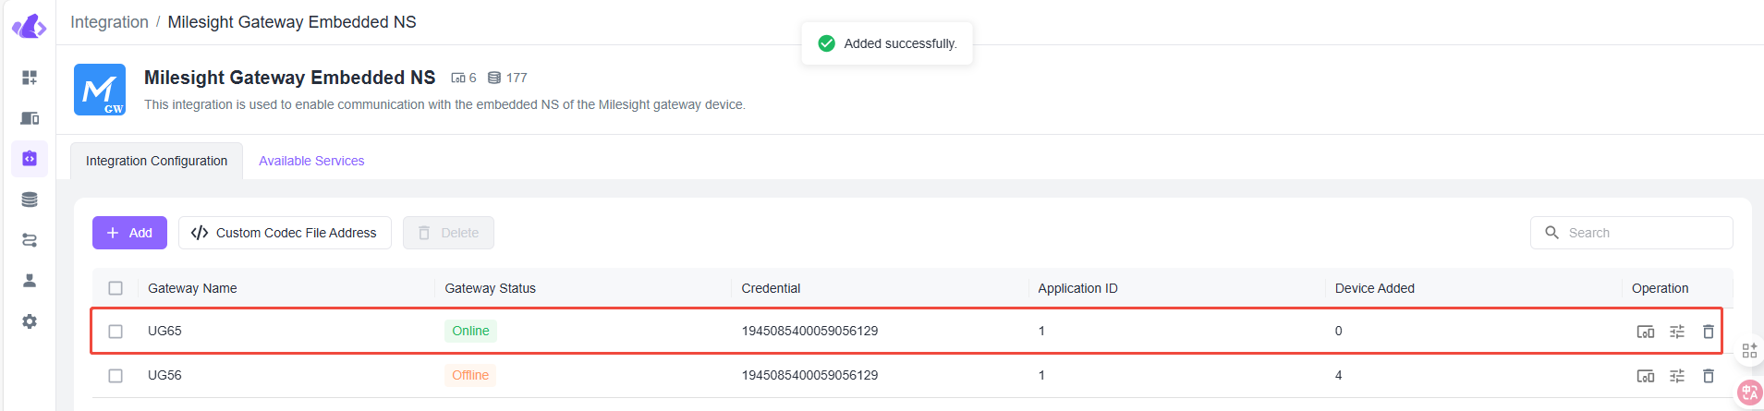Open device sync for UG56 row

point(1646,376)
